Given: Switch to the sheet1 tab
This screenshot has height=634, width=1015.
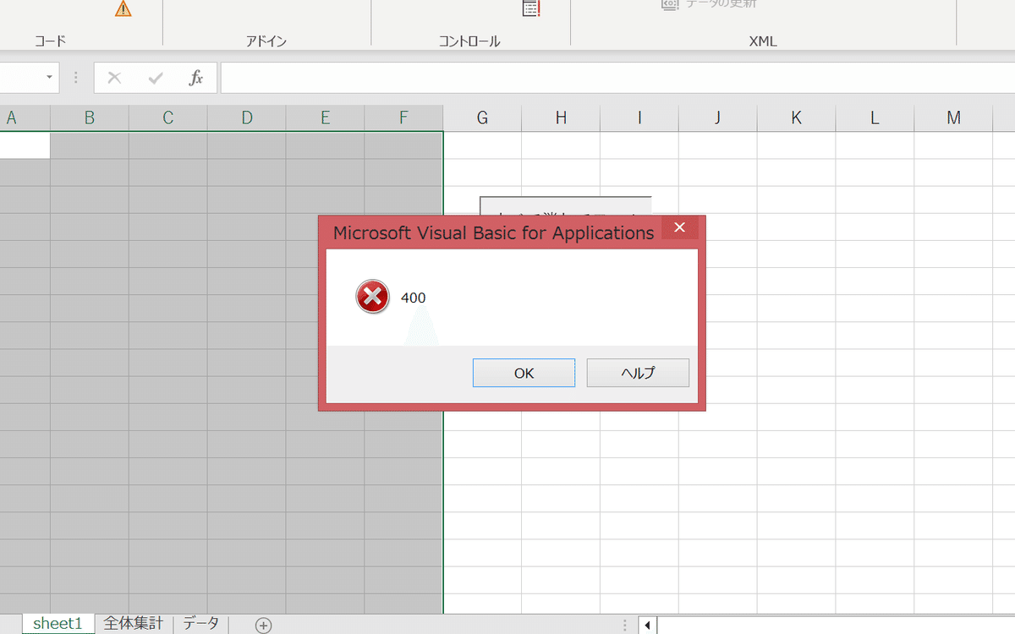Looking at the screenshot, I should (58, 624).
